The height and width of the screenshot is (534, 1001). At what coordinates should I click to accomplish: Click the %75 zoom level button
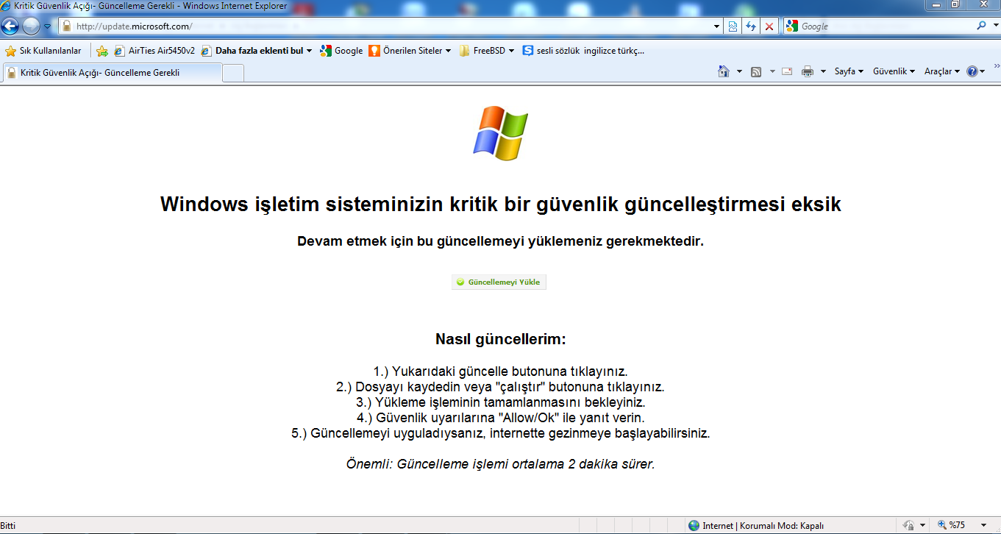(x=952, y=525)
